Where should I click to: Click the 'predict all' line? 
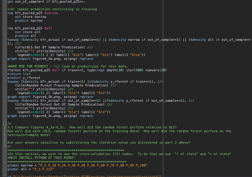tap(26, 36)
